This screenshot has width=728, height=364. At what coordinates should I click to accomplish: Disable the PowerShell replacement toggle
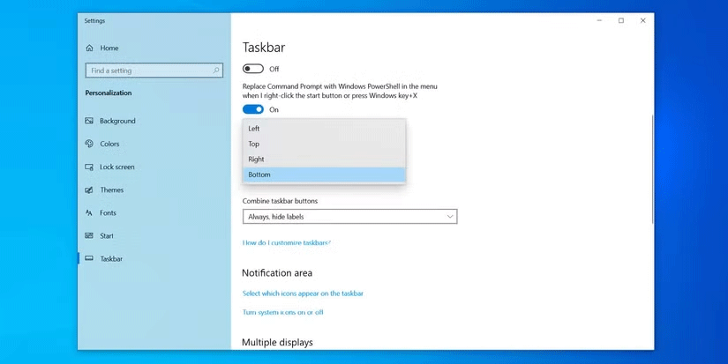253,109
